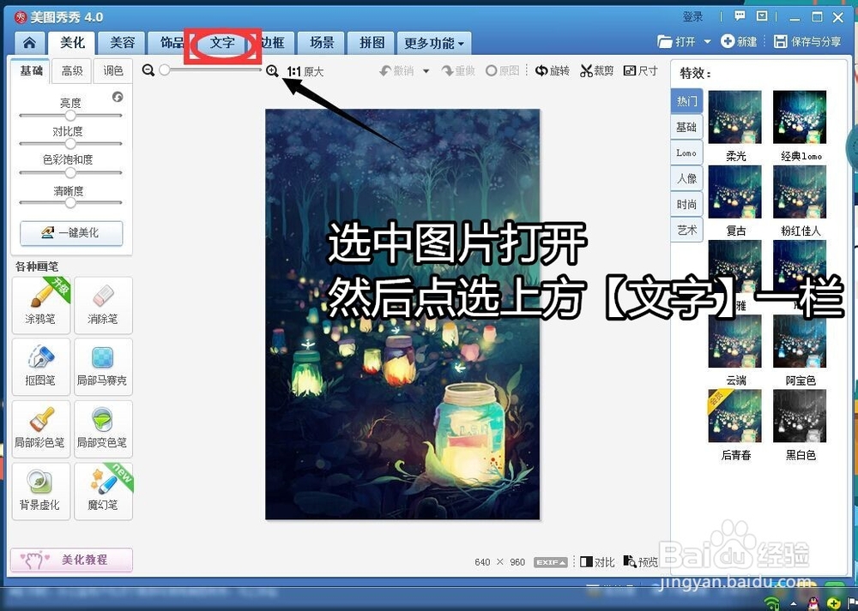Select the 抠图笔 cutout pen tool

[x=41, y=367]
